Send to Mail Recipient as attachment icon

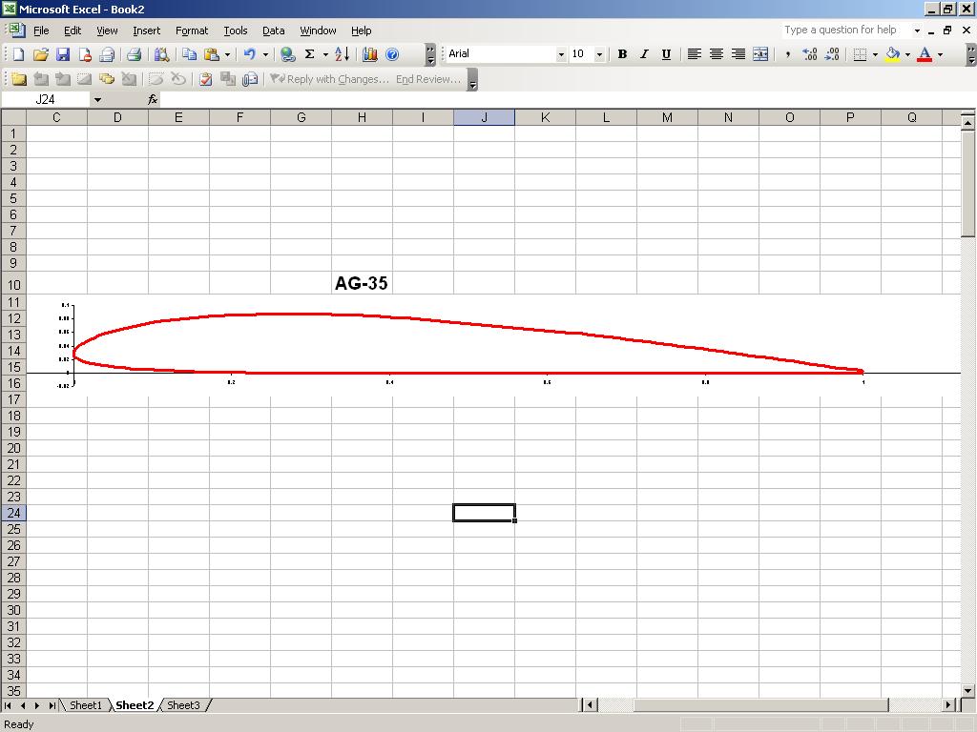250,79
